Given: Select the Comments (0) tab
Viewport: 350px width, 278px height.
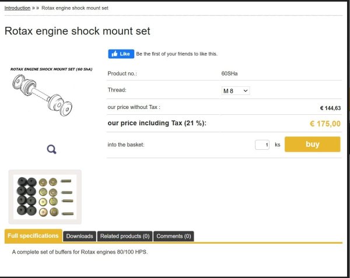Looking at the screenshot, I should pos(173,236).
